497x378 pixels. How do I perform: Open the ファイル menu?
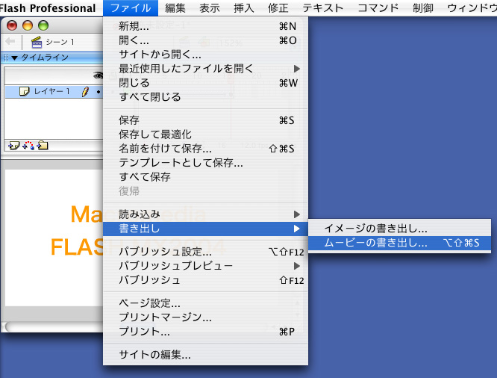[x=131, y=8]
